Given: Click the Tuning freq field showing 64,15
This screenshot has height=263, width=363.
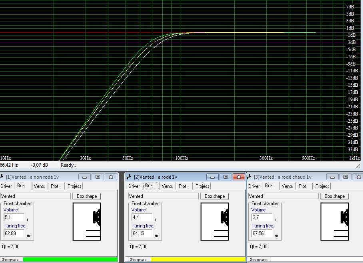Looking at the screenshot, I should click(142, 233).
